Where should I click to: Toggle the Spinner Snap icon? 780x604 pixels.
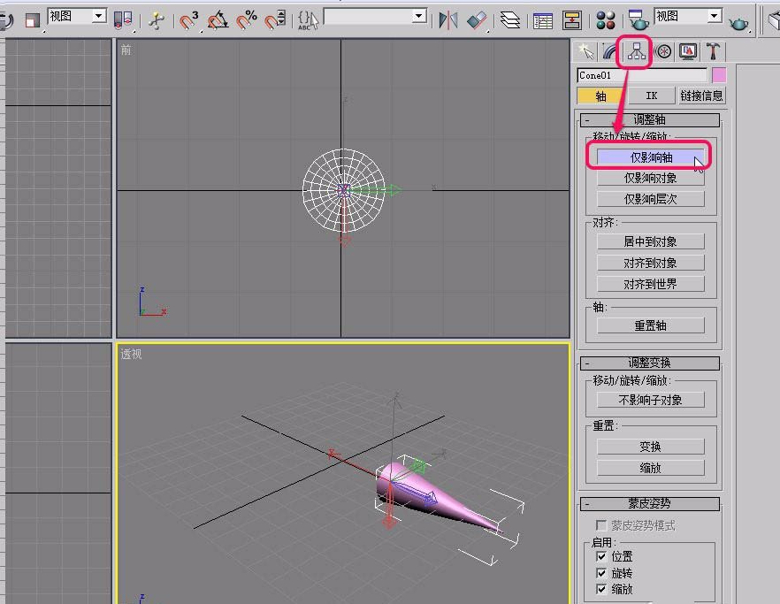275,20
